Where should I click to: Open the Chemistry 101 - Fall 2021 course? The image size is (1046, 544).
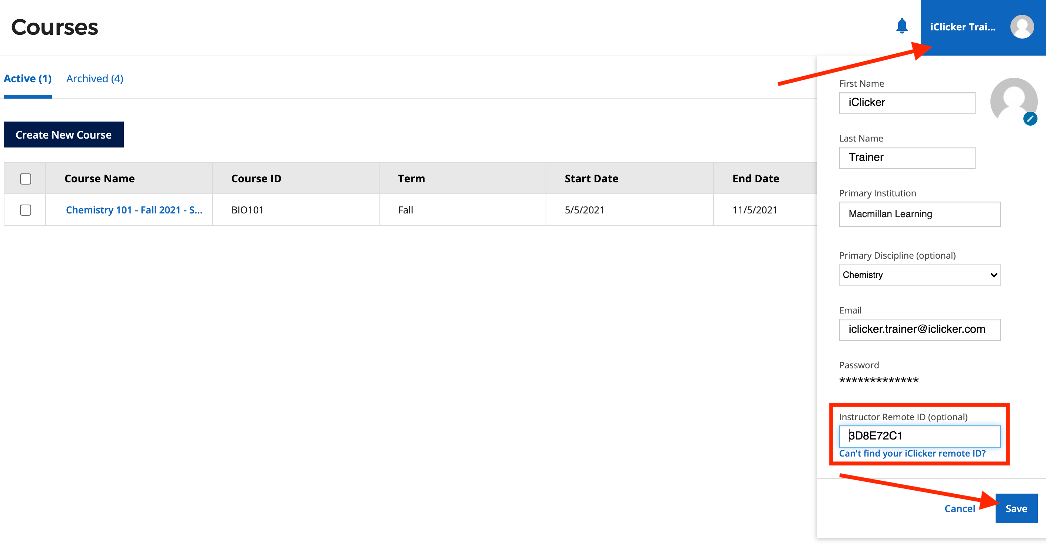click(x=133, y=210)
